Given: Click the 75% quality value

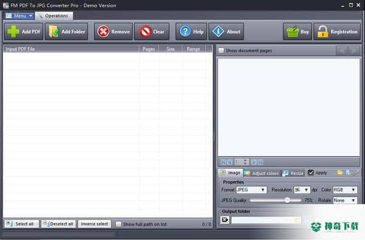Looking at the screenshot, I should point(308,201).
